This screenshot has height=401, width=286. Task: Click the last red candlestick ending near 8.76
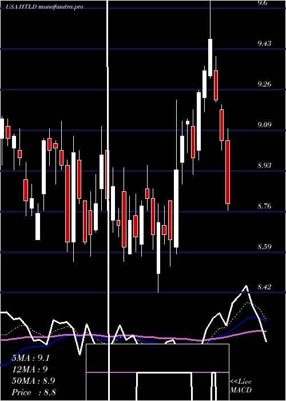[228, 172]
